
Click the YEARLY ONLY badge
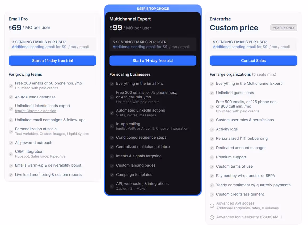point(284,28)
